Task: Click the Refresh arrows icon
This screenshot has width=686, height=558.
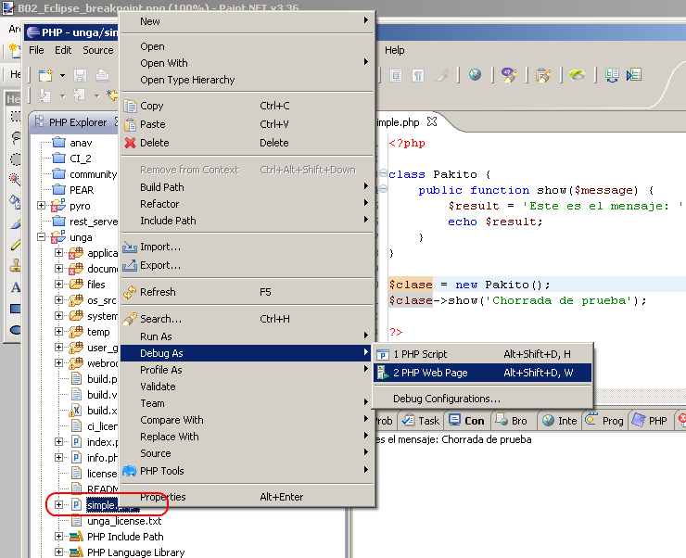Action: point(130,292)
